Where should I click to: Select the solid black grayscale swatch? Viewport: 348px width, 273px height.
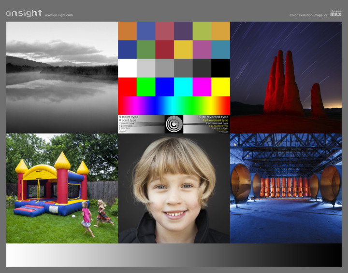[x=220, y=68]
